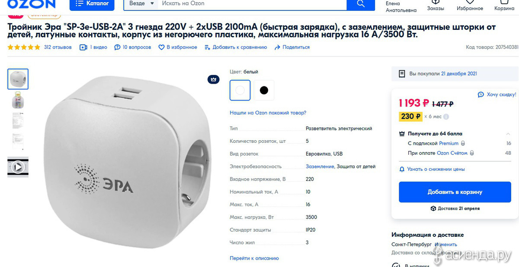Open Нашли на Ozon похожий товар link

tap(268, 113)
